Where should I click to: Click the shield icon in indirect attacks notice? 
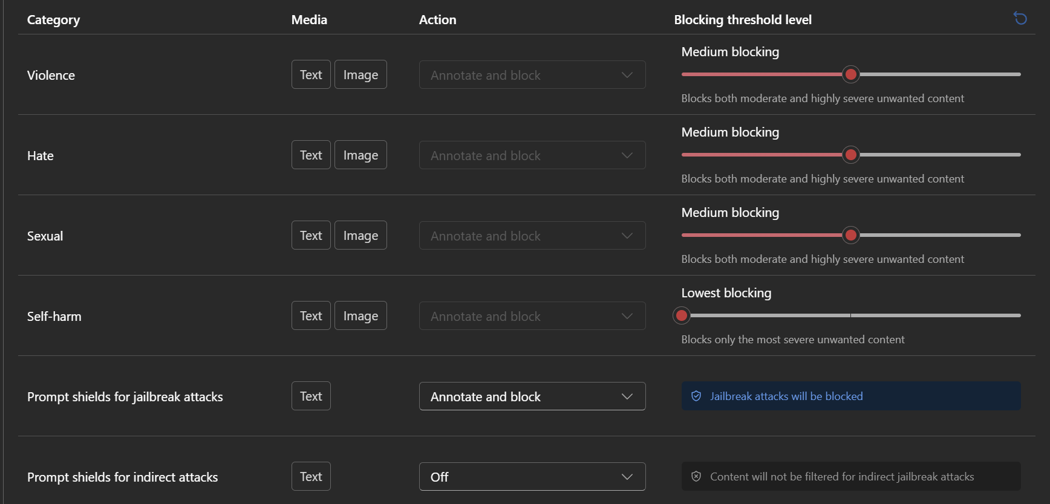(x=696, y=476)
